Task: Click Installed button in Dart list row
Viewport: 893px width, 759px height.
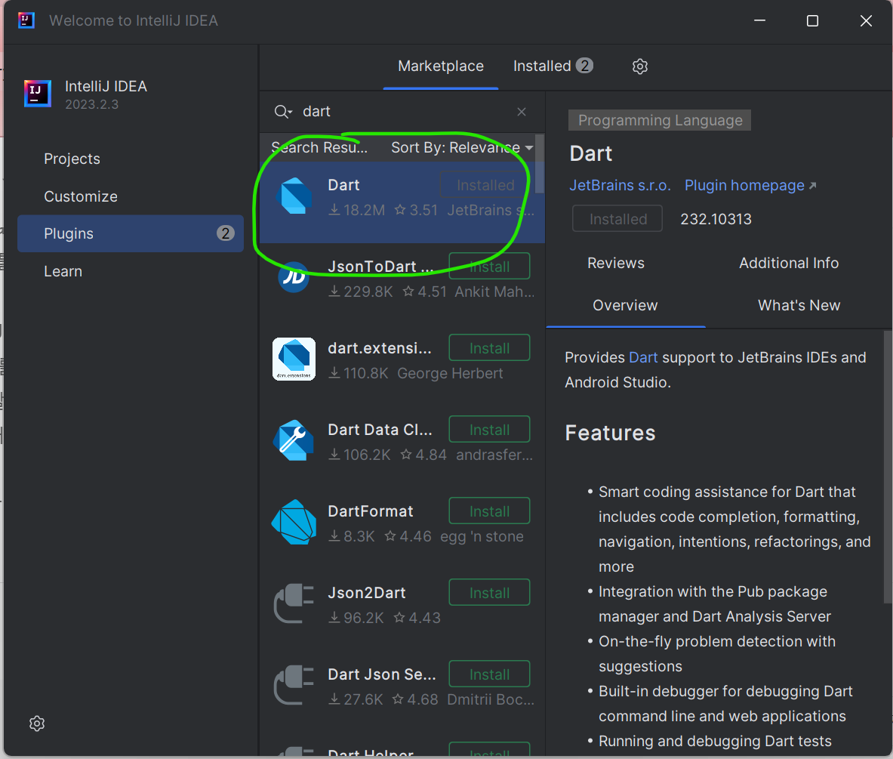Action: coord(485,184)
